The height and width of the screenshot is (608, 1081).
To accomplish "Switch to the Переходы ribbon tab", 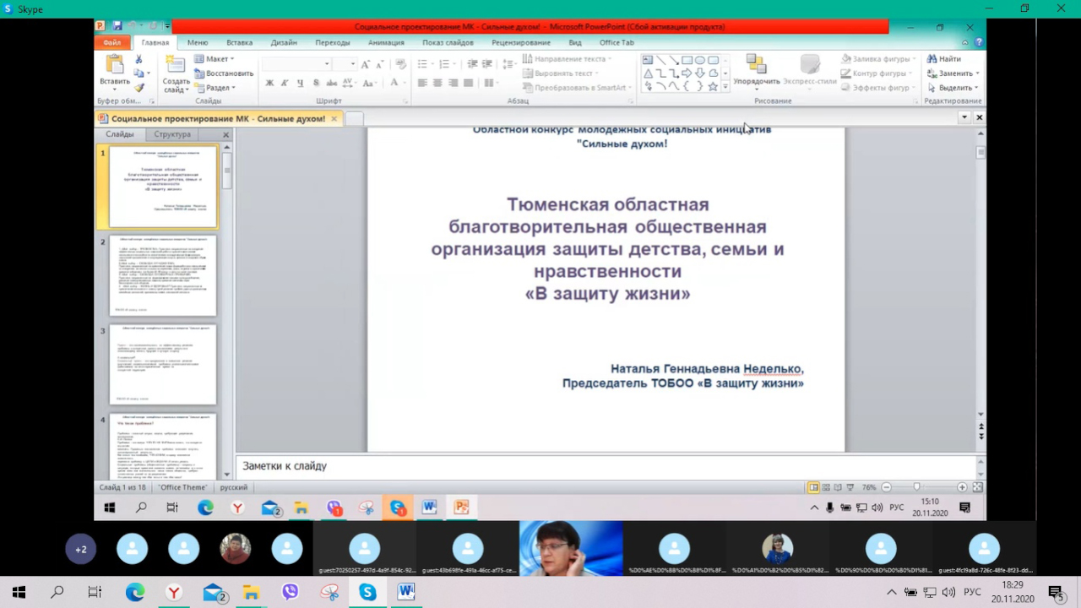I will (332, 42).
